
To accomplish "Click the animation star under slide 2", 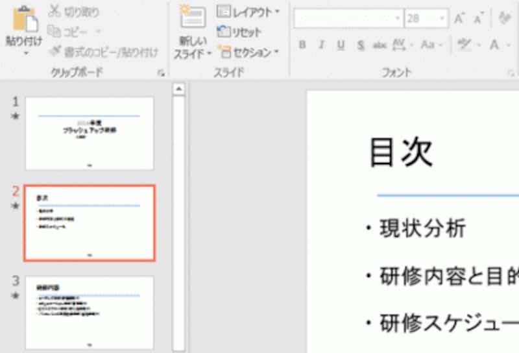I will [15, 206].
